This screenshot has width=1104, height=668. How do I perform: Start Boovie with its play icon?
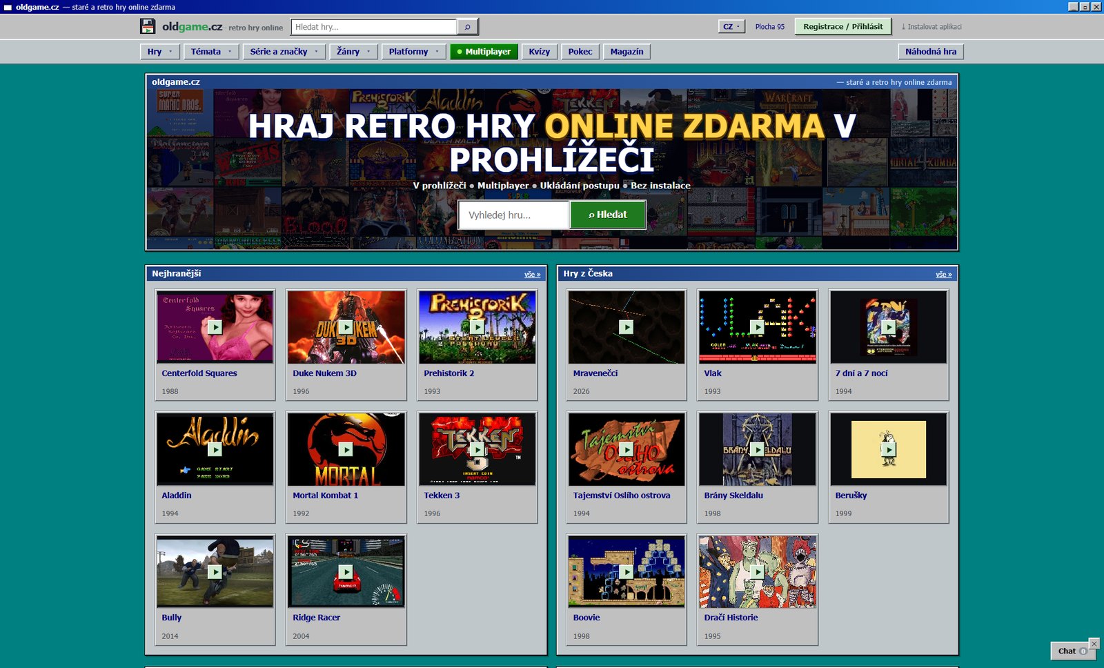pos(626,571)
